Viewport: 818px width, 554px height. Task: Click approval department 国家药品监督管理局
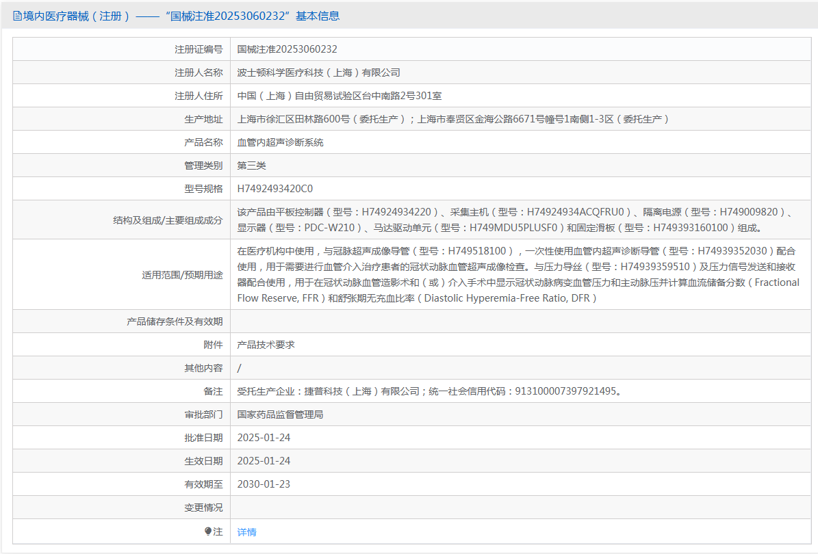pyautogui.click(x=280, y=414)
